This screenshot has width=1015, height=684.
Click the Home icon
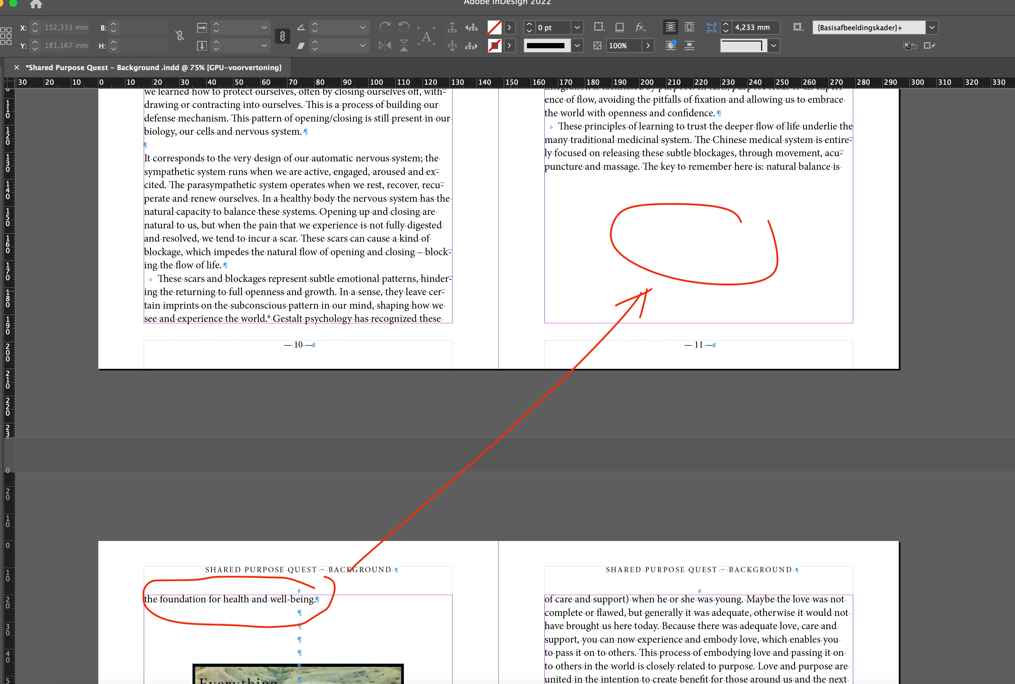(x=36, y=5)
